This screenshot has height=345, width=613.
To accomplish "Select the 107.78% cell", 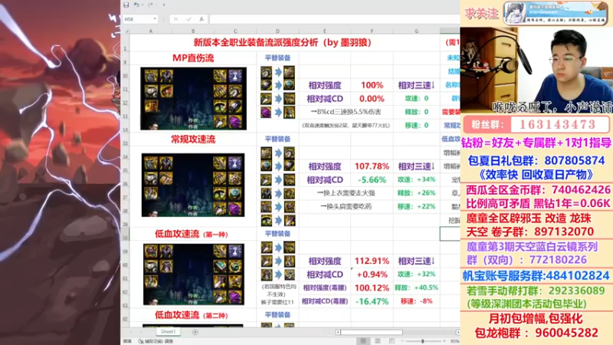I will click(372, 166).
